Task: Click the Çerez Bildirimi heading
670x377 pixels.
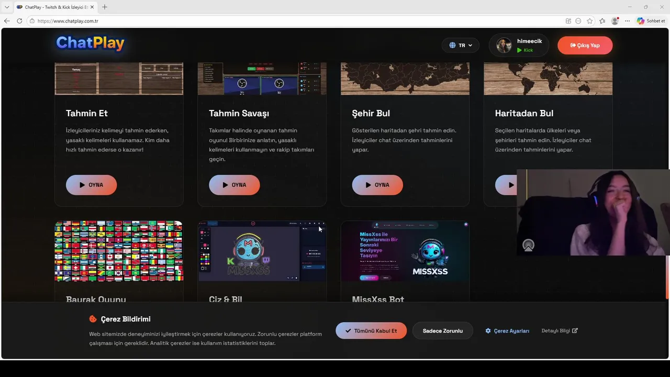Action: pos(126,319)
